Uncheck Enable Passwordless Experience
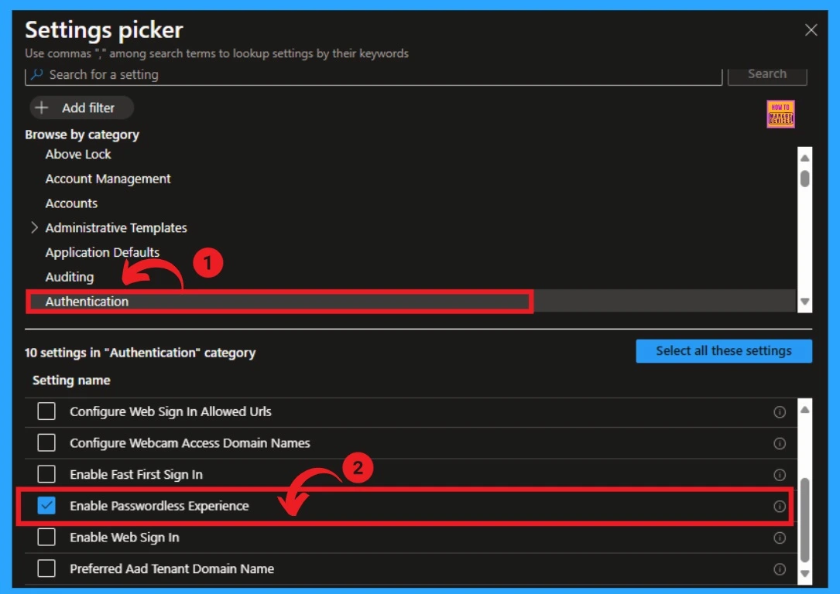 point(46,506)
